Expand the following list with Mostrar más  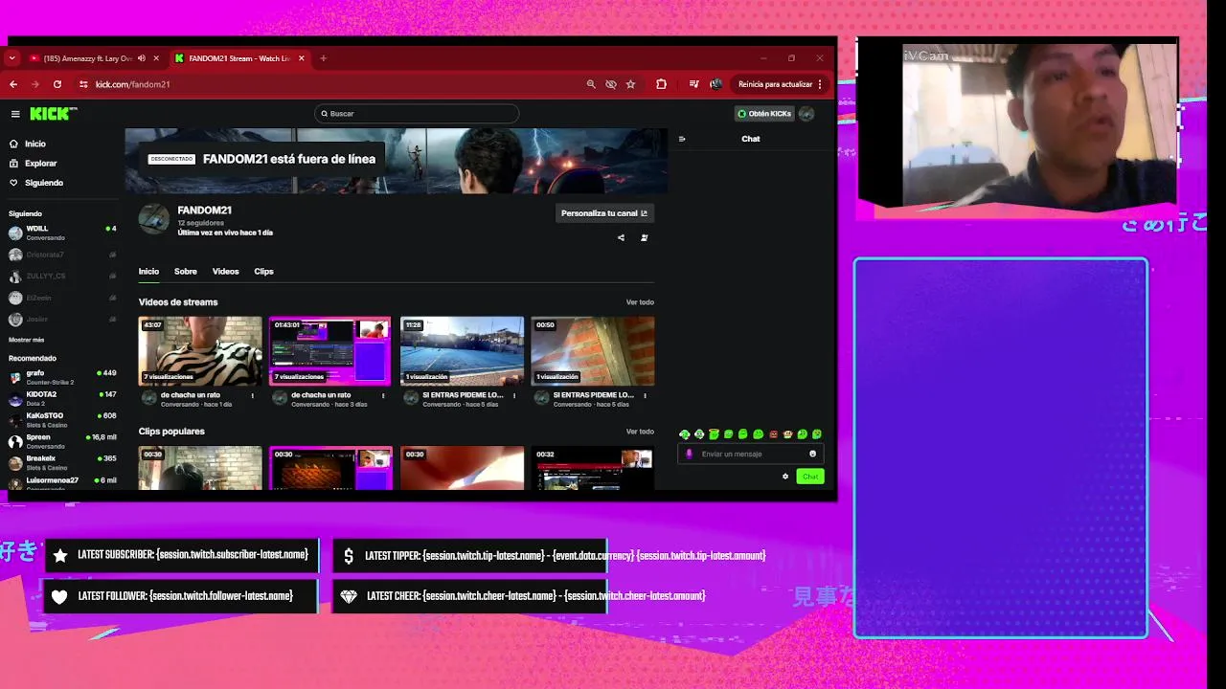coord(26,340)
